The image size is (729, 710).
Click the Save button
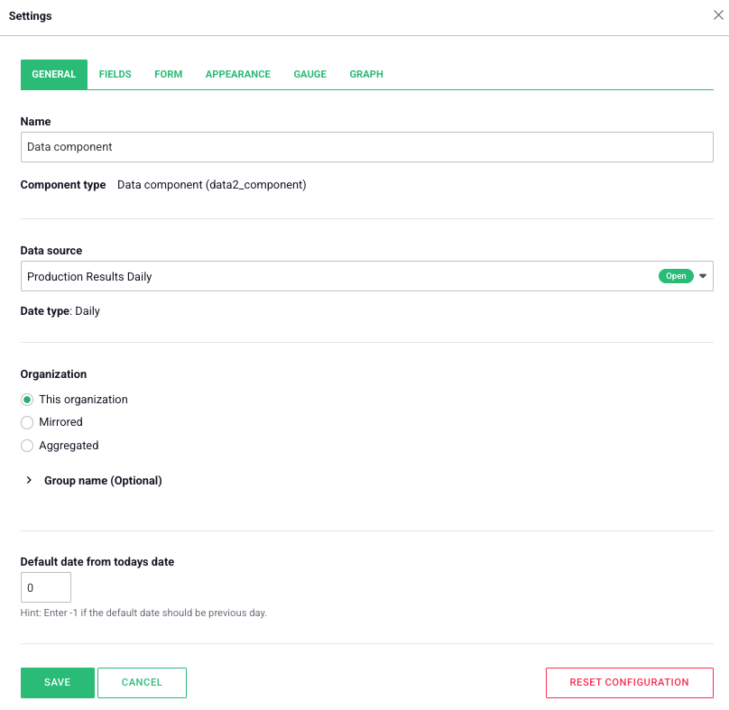click(58, 683)
